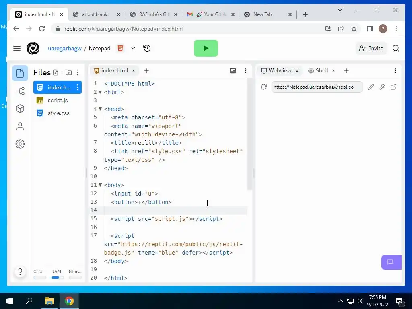Open the account person icon in the sidebar
The image size is (412, 309).
click(20, 126)
